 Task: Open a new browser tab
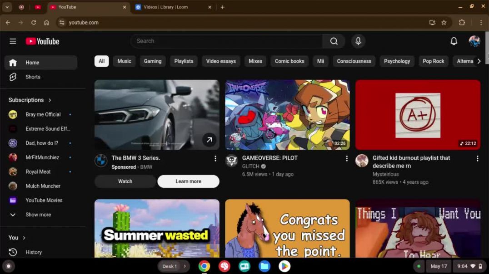[222, 7]
